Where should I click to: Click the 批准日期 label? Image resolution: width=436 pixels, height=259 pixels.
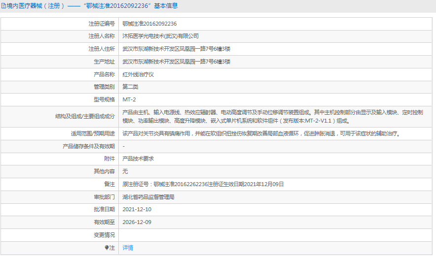104,210
